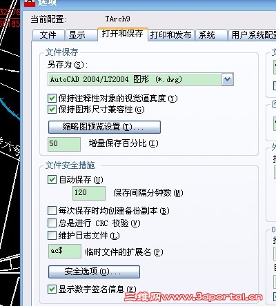Screen dimensions: 276x306
Task: Enable 维护日志文件 checkbox
Action: [x=52, y=235]
